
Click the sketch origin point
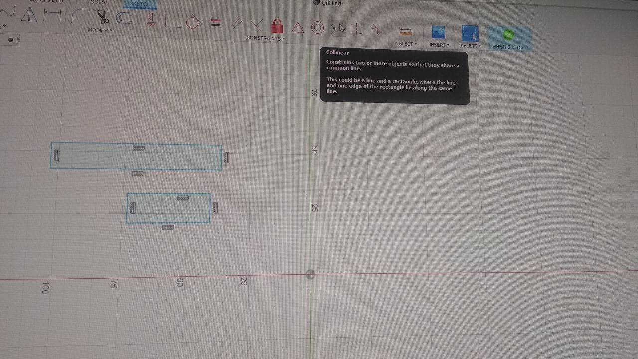(310, 274)
